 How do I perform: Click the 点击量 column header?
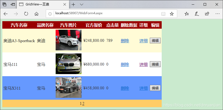113,25
